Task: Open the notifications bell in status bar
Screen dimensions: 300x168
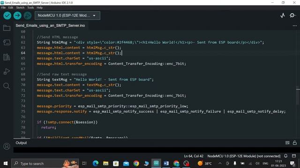Action: click(285, 156)
